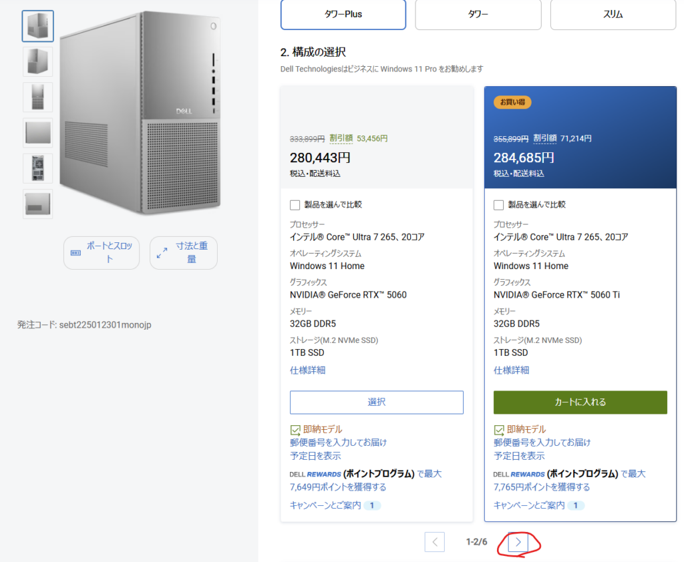684x562 pixels.
Task: Select the second angled-view product thumbnail
Action: 38,61
